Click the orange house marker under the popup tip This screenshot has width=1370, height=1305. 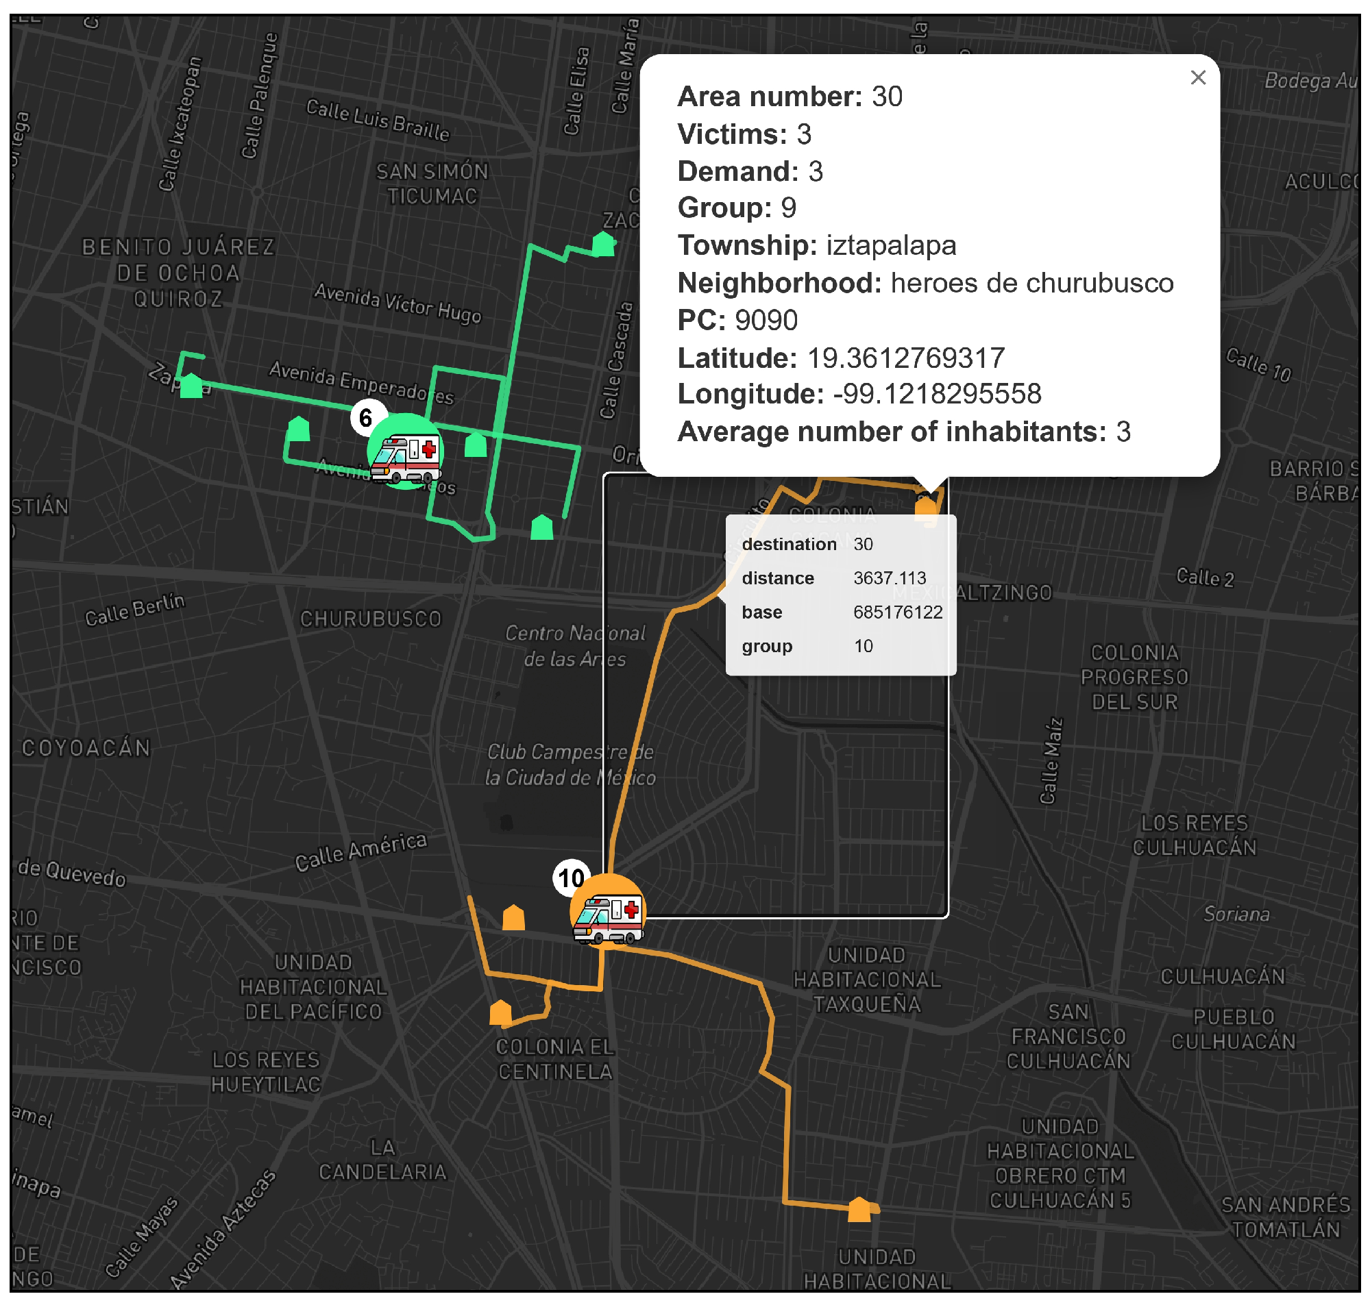click(x=925, y=507)
